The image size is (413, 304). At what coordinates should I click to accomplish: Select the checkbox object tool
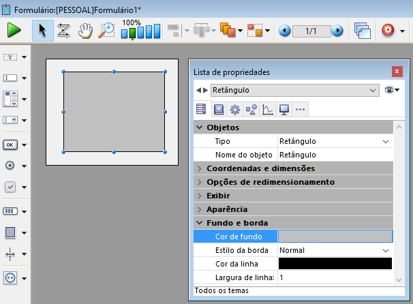(10, 187)
